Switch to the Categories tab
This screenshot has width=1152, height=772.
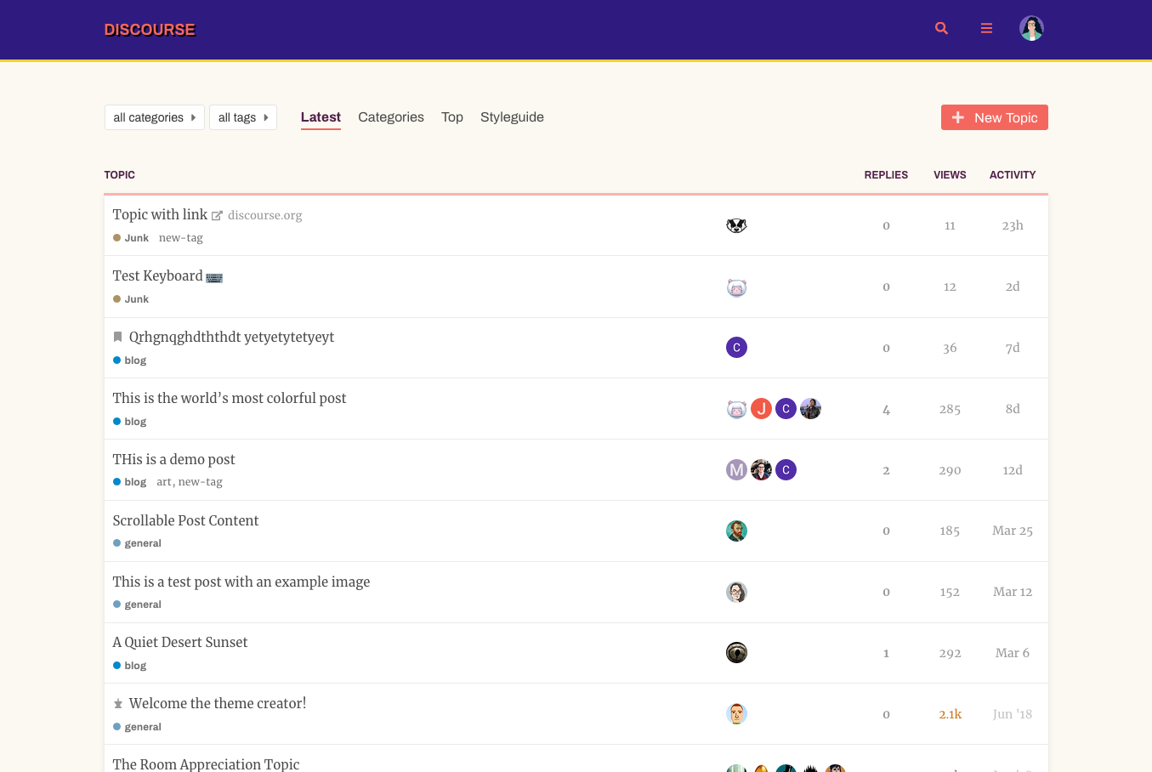click(x=390, y=116)
